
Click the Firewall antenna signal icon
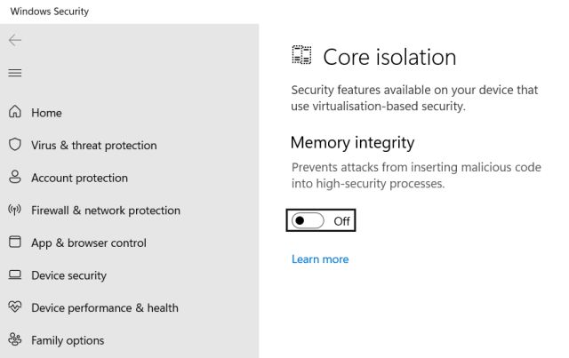tap(15, 210)
